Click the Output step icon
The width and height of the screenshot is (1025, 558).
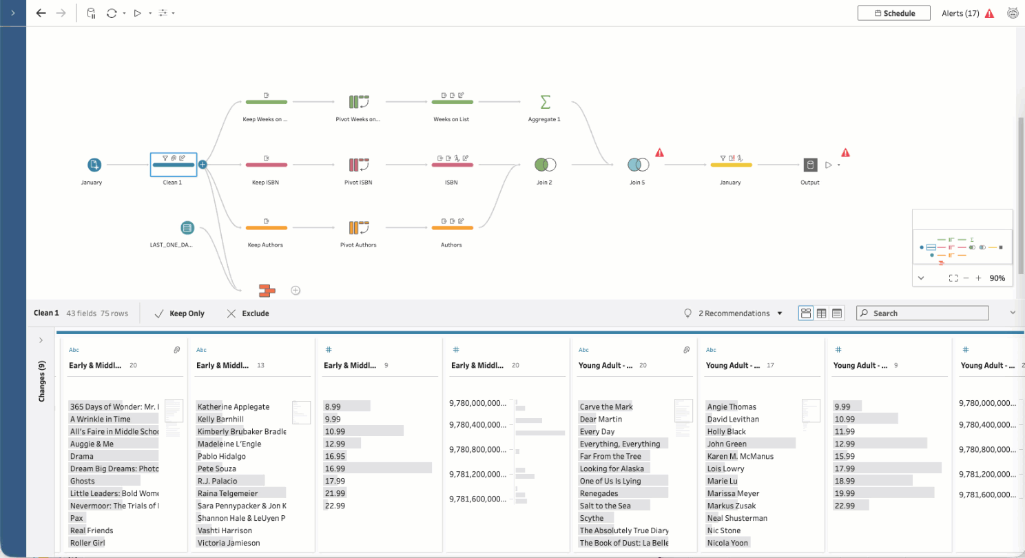tap(810, 165)
